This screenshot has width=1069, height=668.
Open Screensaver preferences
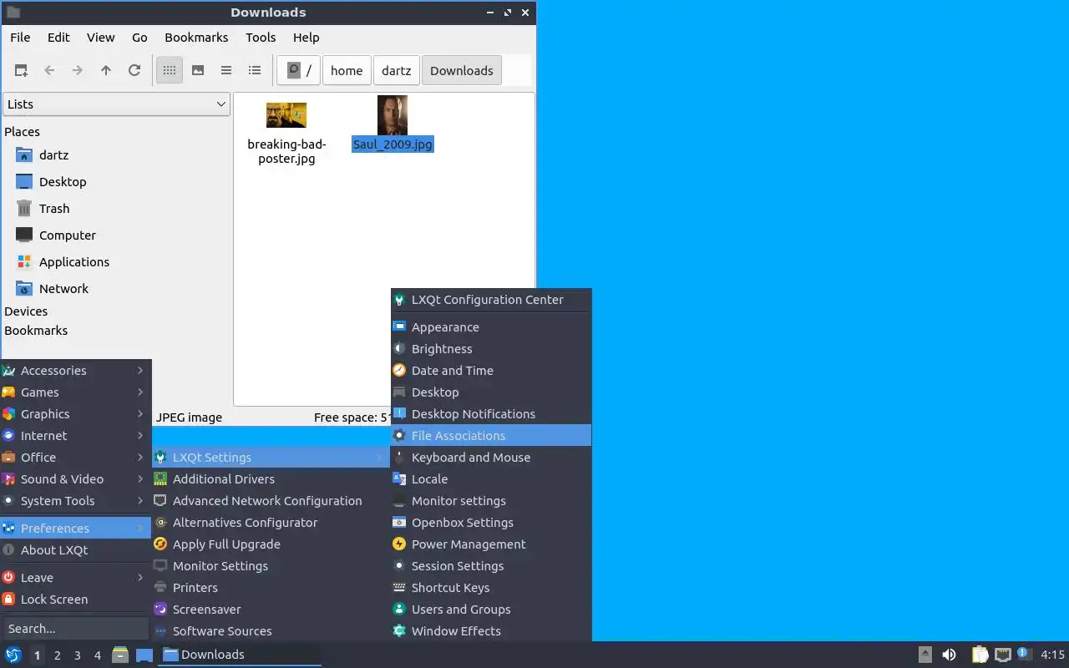[271, 610]
